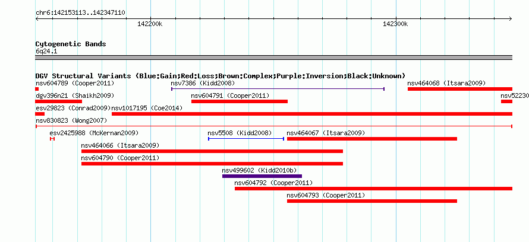Click the 142300k ruler label

pyautogui.click(x=395, y=24)
